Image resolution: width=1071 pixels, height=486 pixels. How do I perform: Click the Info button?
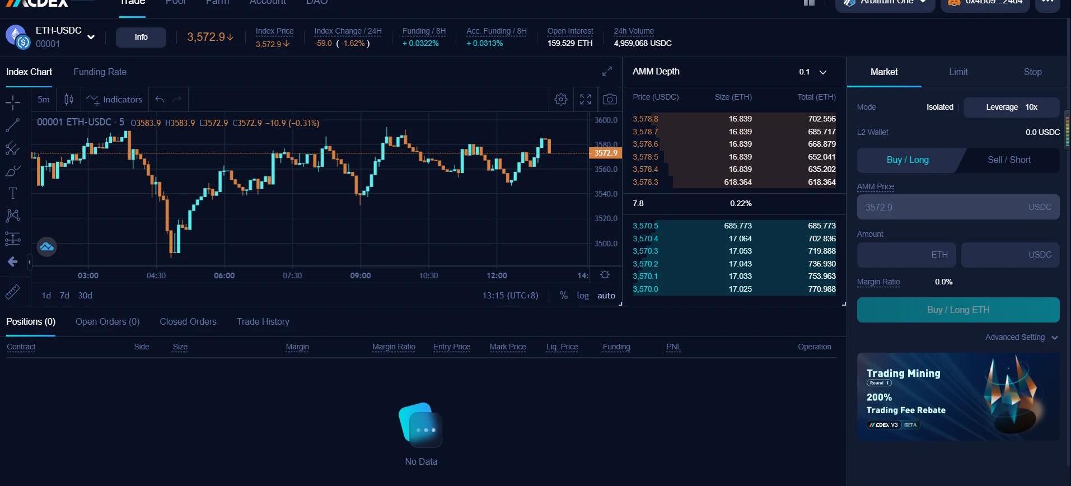pos(141,37)
